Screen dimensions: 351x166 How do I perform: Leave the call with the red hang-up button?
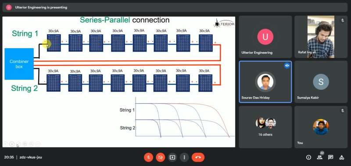pyautogui.click(x=198, y=158)
